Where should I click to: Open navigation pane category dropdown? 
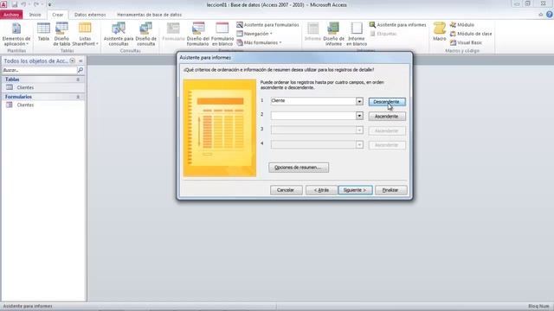(x=72, y=60)
